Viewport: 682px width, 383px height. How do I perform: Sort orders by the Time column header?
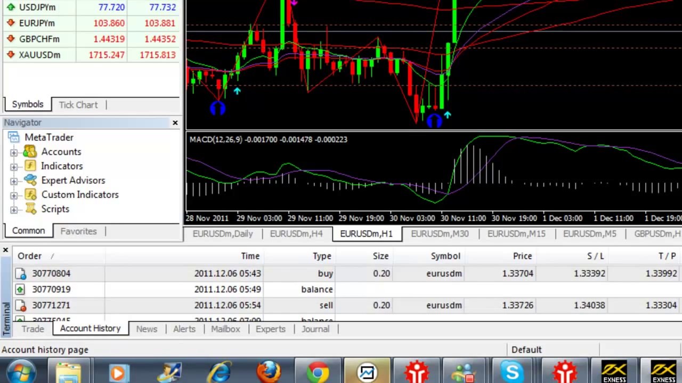coord(250,256)
